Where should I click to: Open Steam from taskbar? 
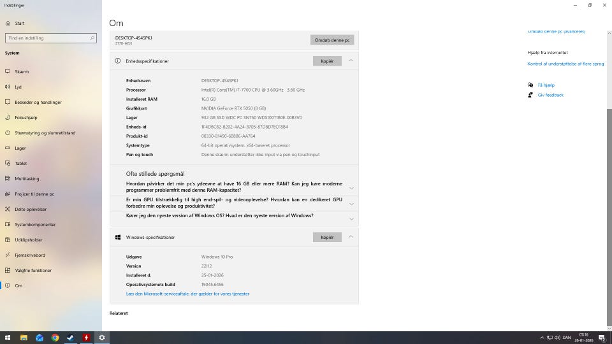click(71, 338)
